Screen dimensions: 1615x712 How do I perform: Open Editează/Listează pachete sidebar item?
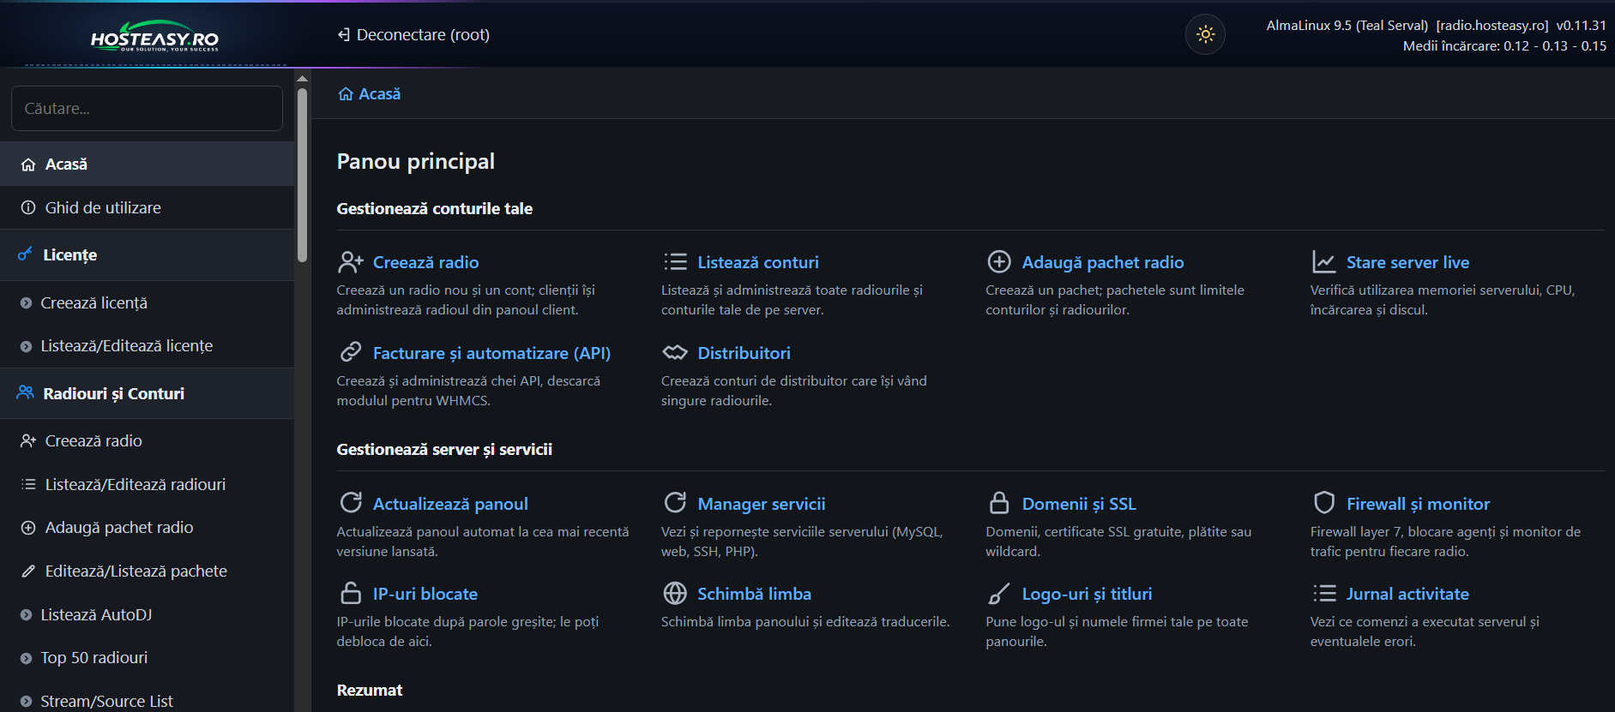147,571
